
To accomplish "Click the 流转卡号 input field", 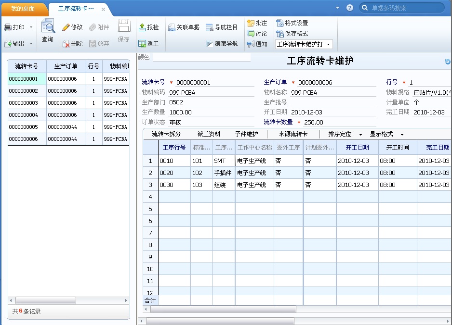I will pyautogui.click(x=215, y=83).
